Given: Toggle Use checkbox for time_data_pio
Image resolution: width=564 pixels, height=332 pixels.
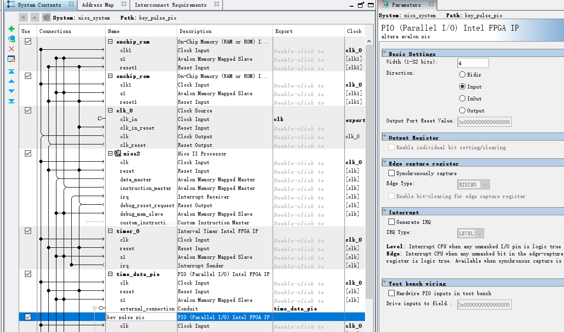Looking at the screenshot, I should click(x=28, y=274).
